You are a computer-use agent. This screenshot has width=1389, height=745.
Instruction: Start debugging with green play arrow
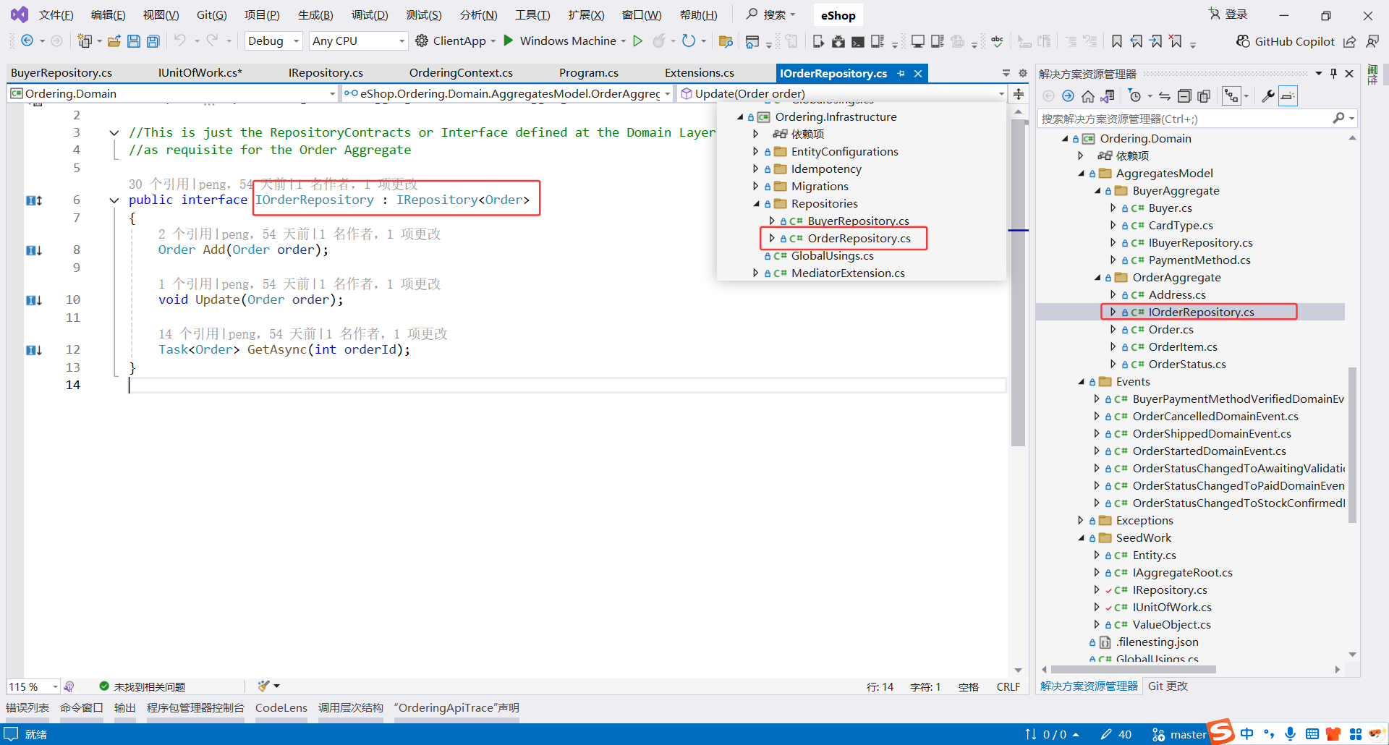click(509, 41)
